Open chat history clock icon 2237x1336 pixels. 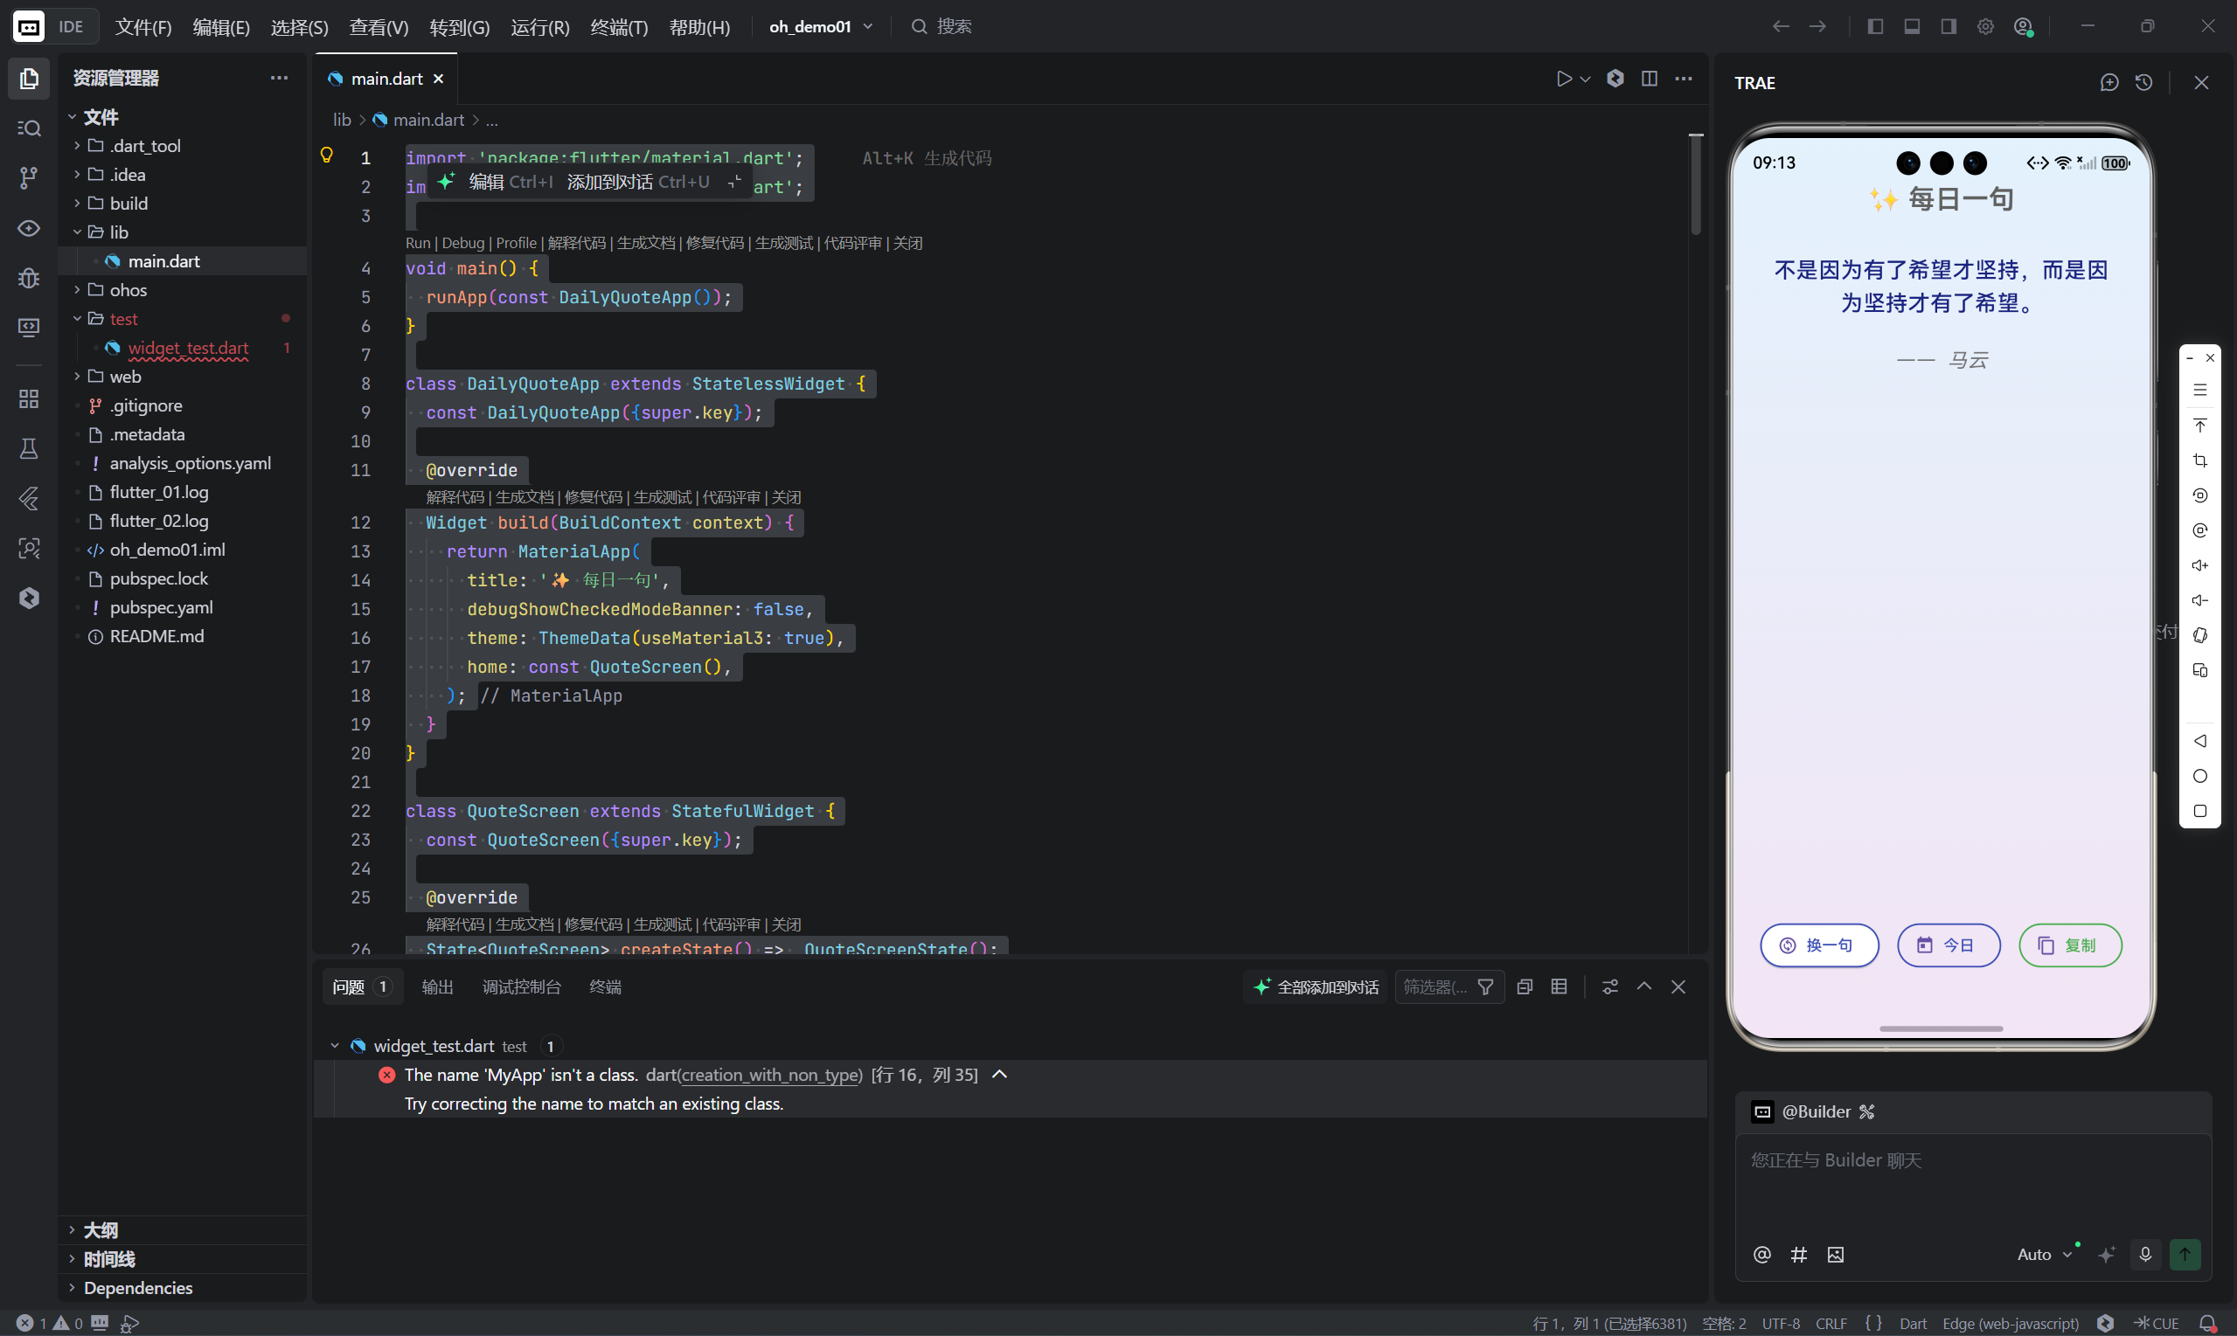pos(2144,83)
